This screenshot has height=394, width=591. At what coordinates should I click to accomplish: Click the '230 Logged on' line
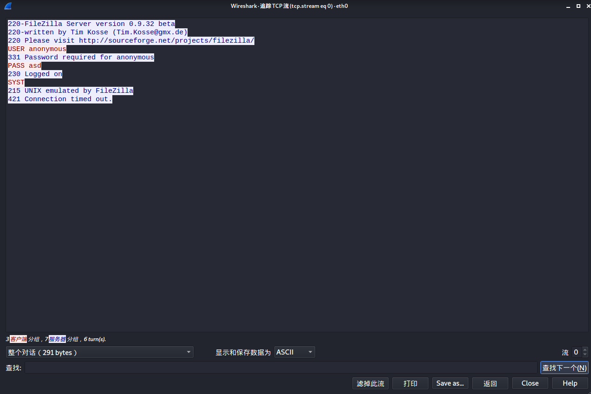[x=35, y=74]
